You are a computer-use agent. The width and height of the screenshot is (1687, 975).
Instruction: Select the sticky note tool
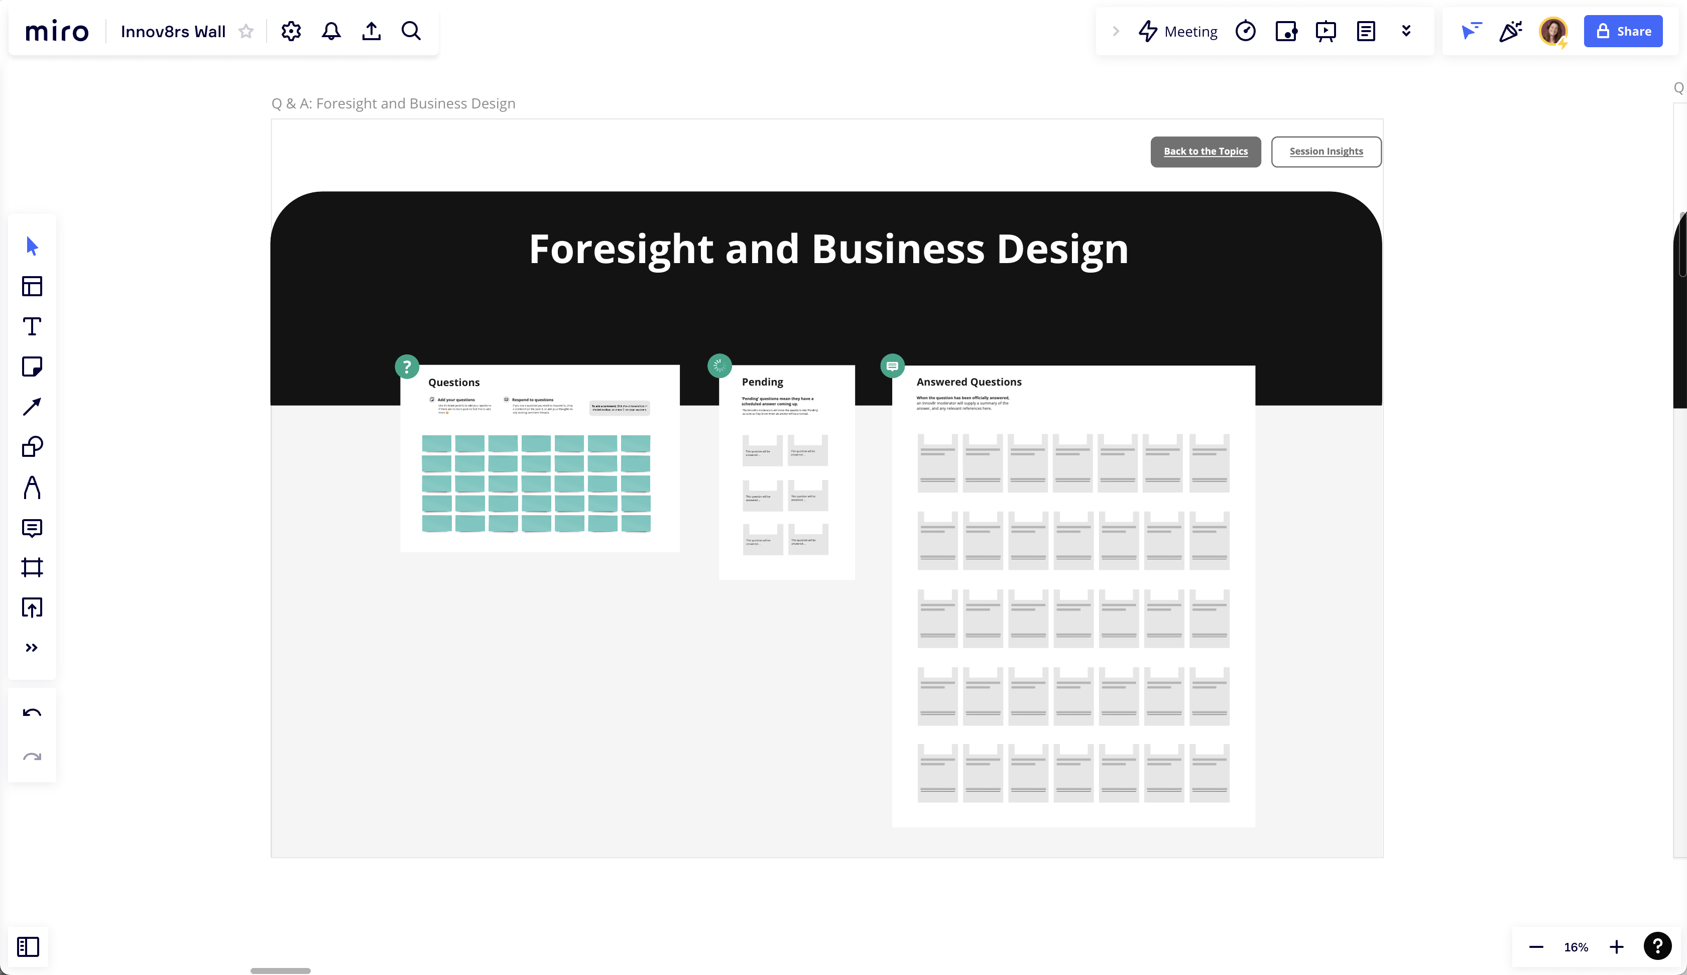click(32, 367)
